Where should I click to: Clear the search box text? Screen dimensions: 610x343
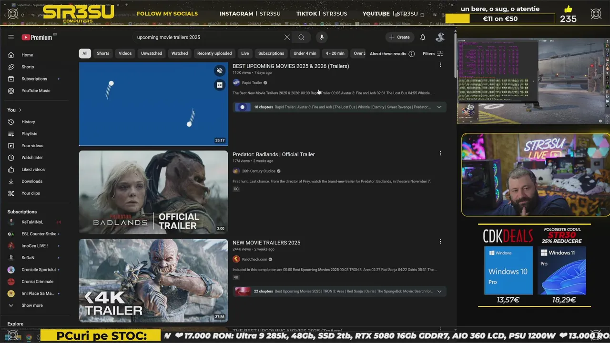[287, 37]
